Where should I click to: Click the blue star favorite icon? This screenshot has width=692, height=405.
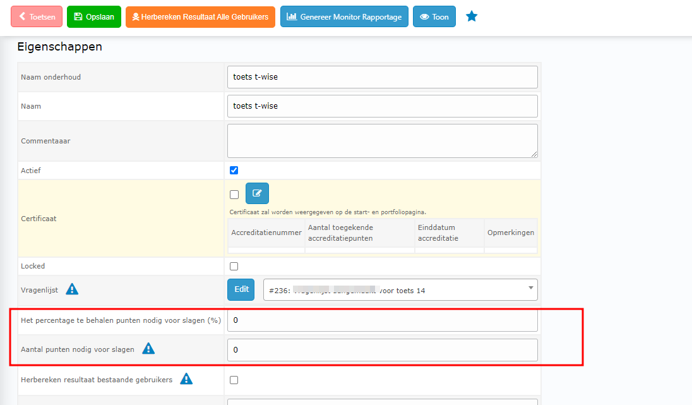(472, 16)
